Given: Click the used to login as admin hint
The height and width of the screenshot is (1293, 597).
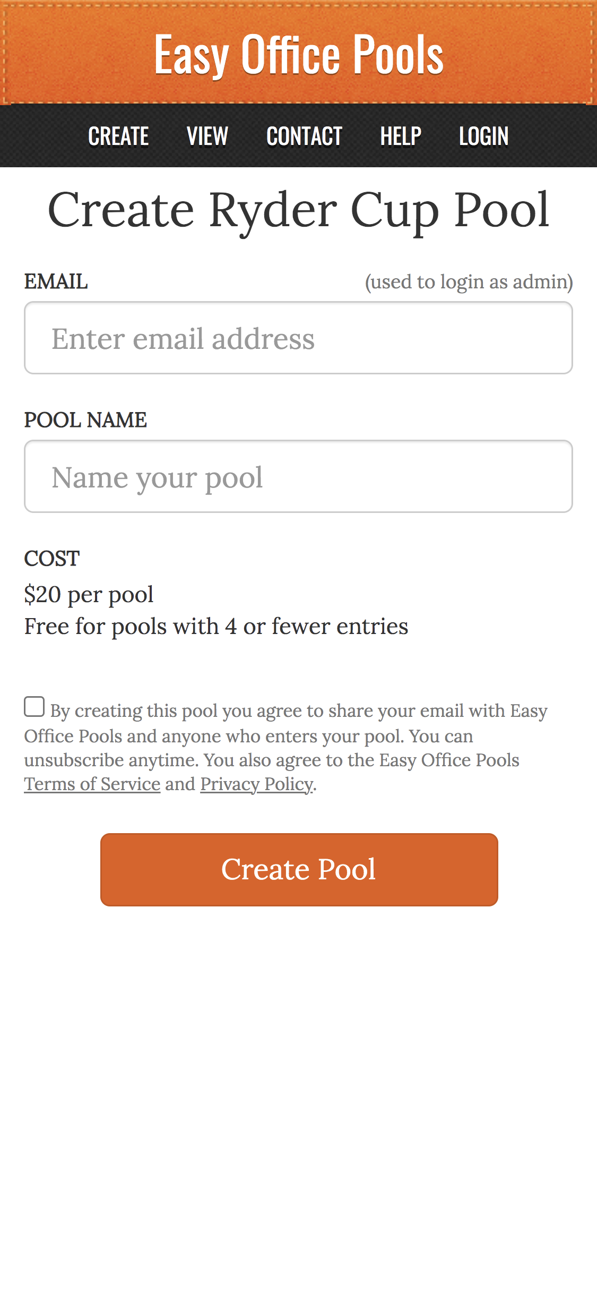Looking at the screenshot, I should pyautogui.click(x=469, y=281).
